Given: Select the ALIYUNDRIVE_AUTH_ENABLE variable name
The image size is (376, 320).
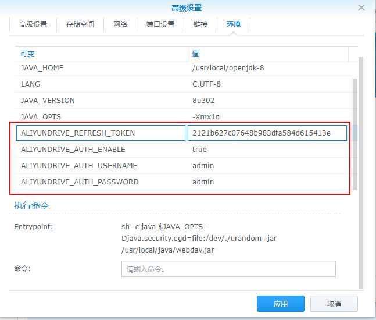Looking at the screenshot, I should coord(73,150).
